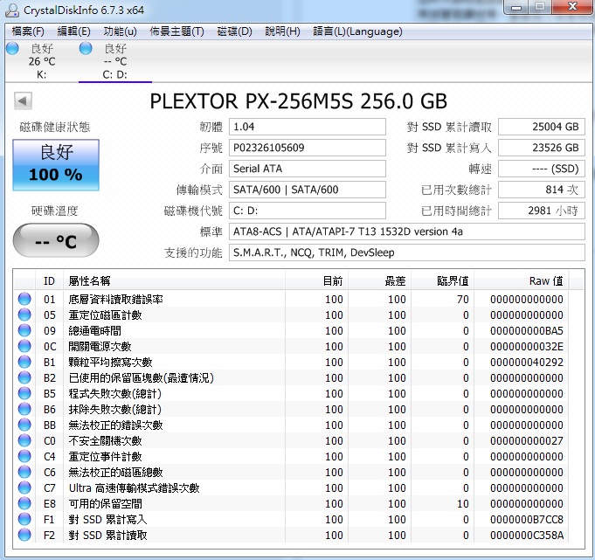The image size is (595, 560).
Task: Click status orb for attribute 09
Action: click(24, 330)
